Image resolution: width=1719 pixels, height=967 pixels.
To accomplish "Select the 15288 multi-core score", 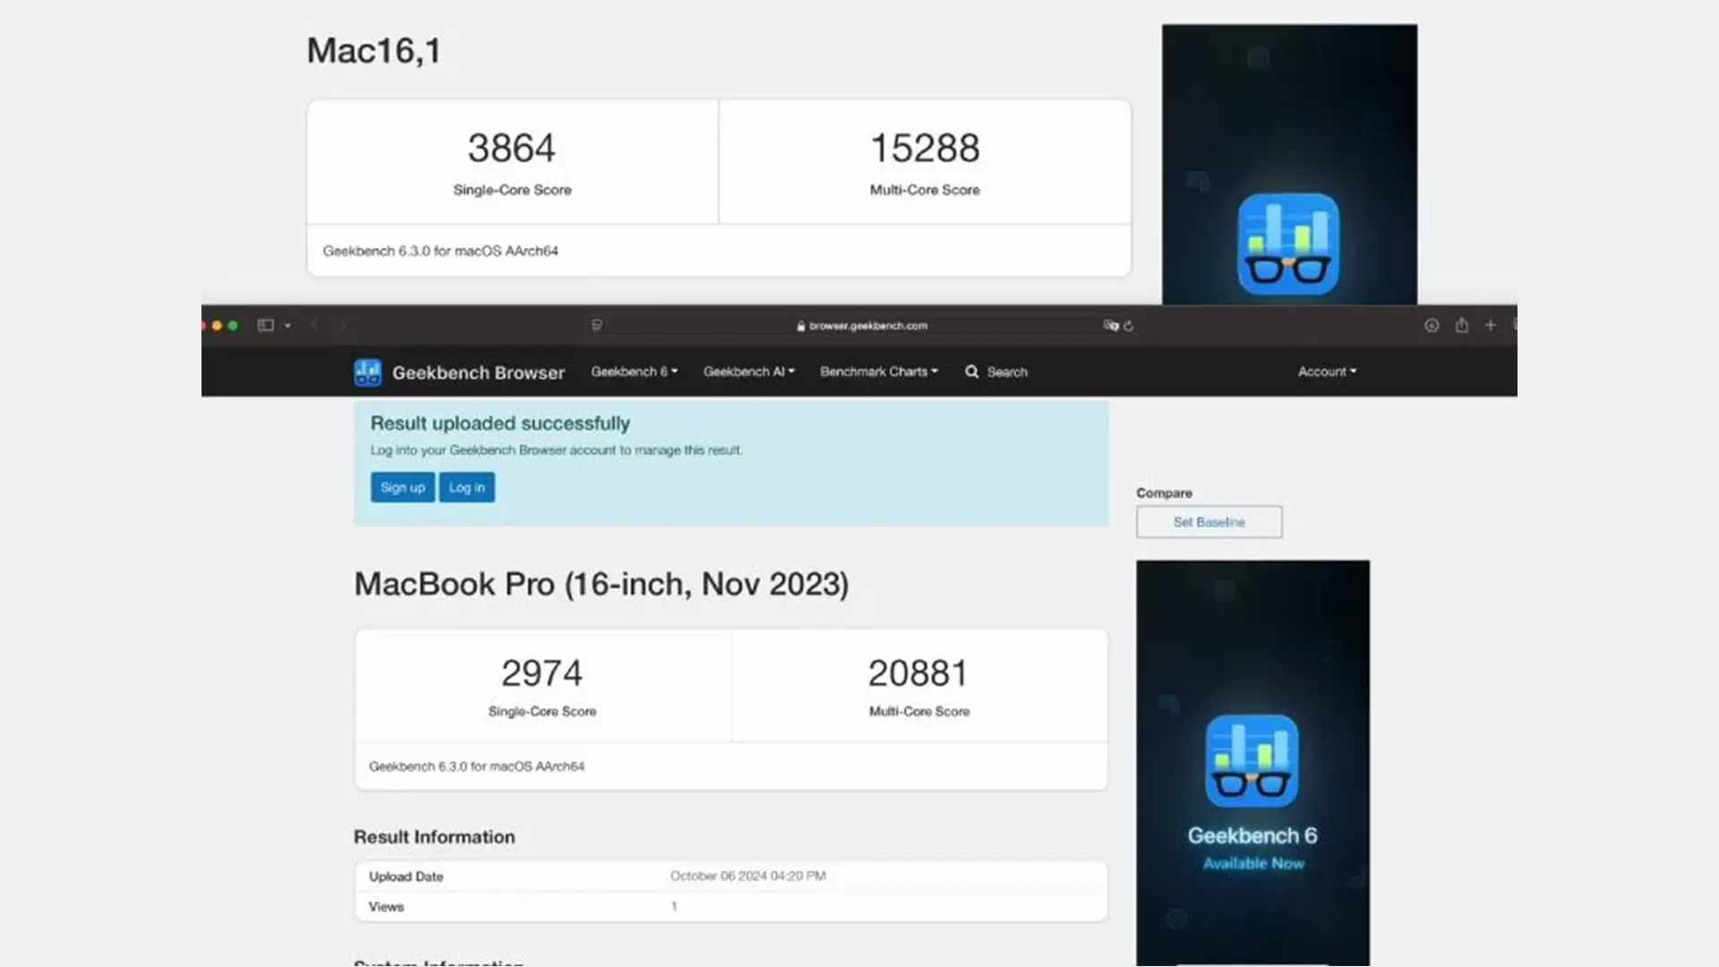I will pos(925,148).
